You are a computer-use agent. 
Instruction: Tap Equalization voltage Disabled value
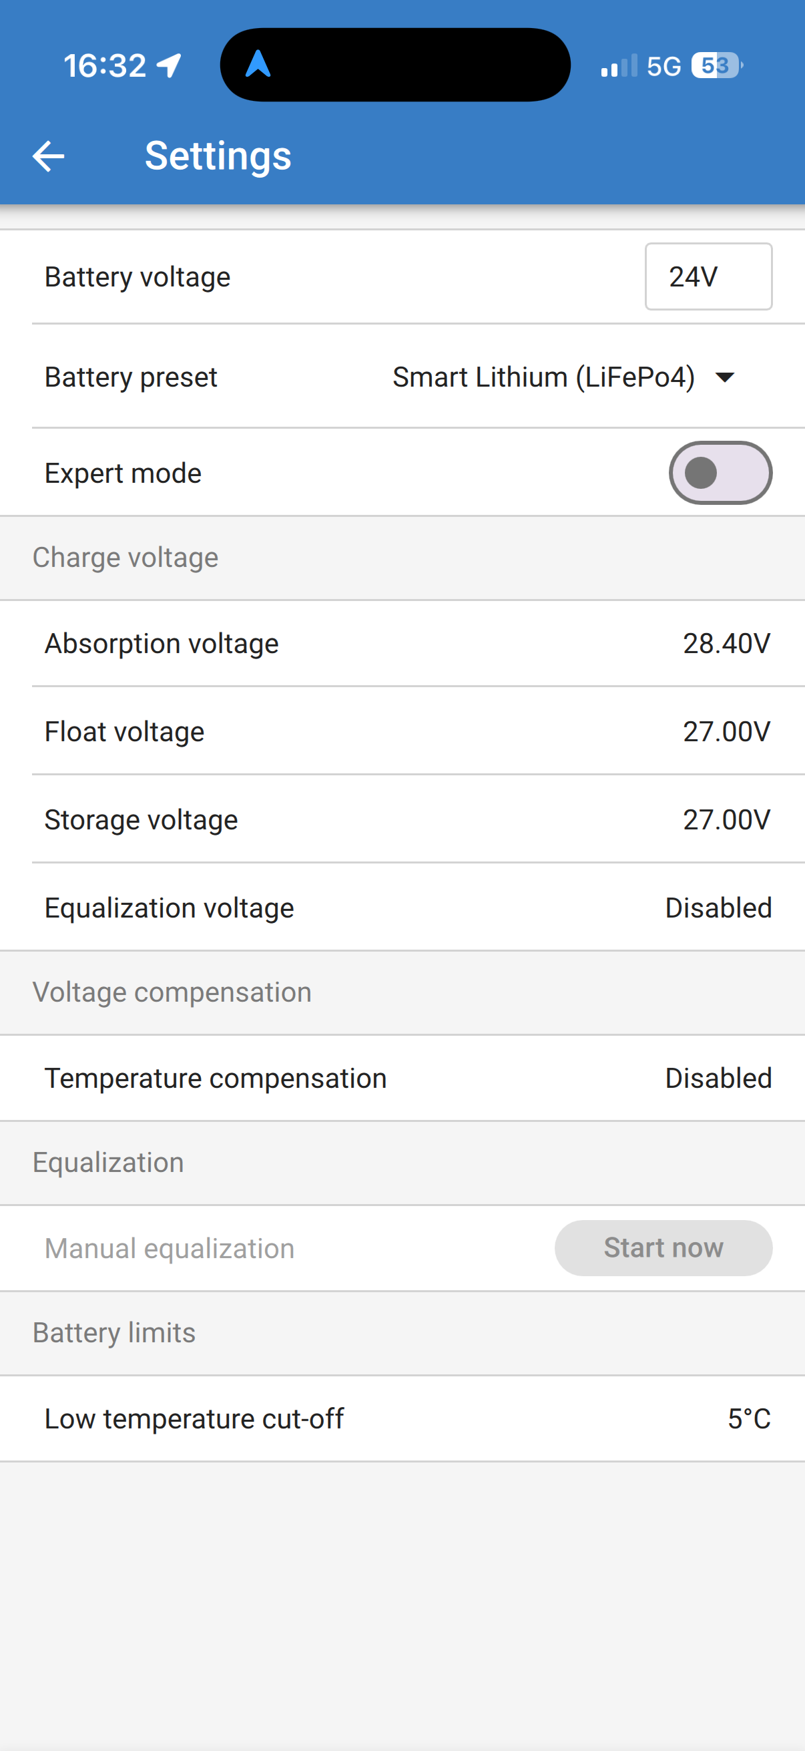tap(718, 908)
